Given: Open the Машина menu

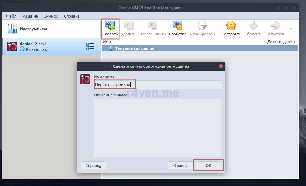Looking at the screenshot, I should [30, 16].
